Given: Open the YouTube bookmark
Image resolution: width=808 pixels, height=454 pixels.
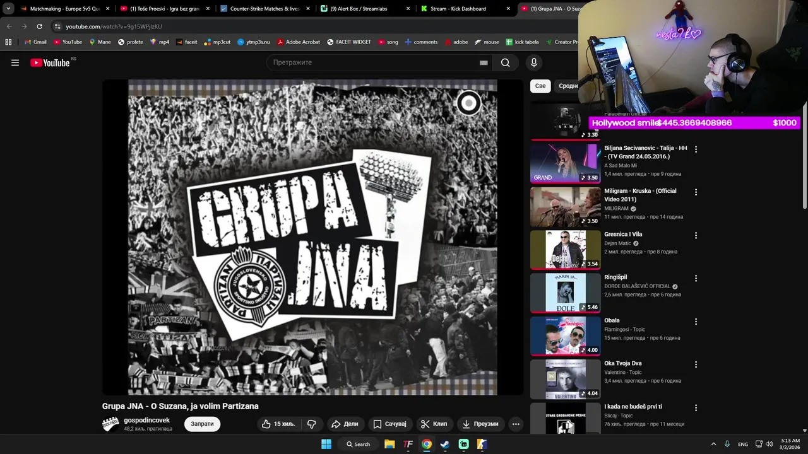Looking at the screenshot, I should tap(68, 42).
